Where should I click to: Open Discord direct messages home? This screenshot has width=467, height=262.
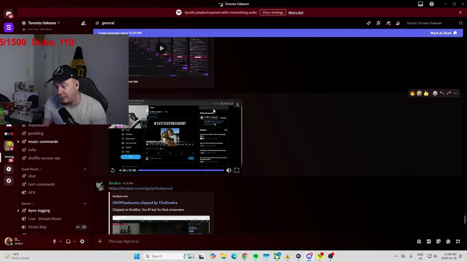tap(9, 14)
